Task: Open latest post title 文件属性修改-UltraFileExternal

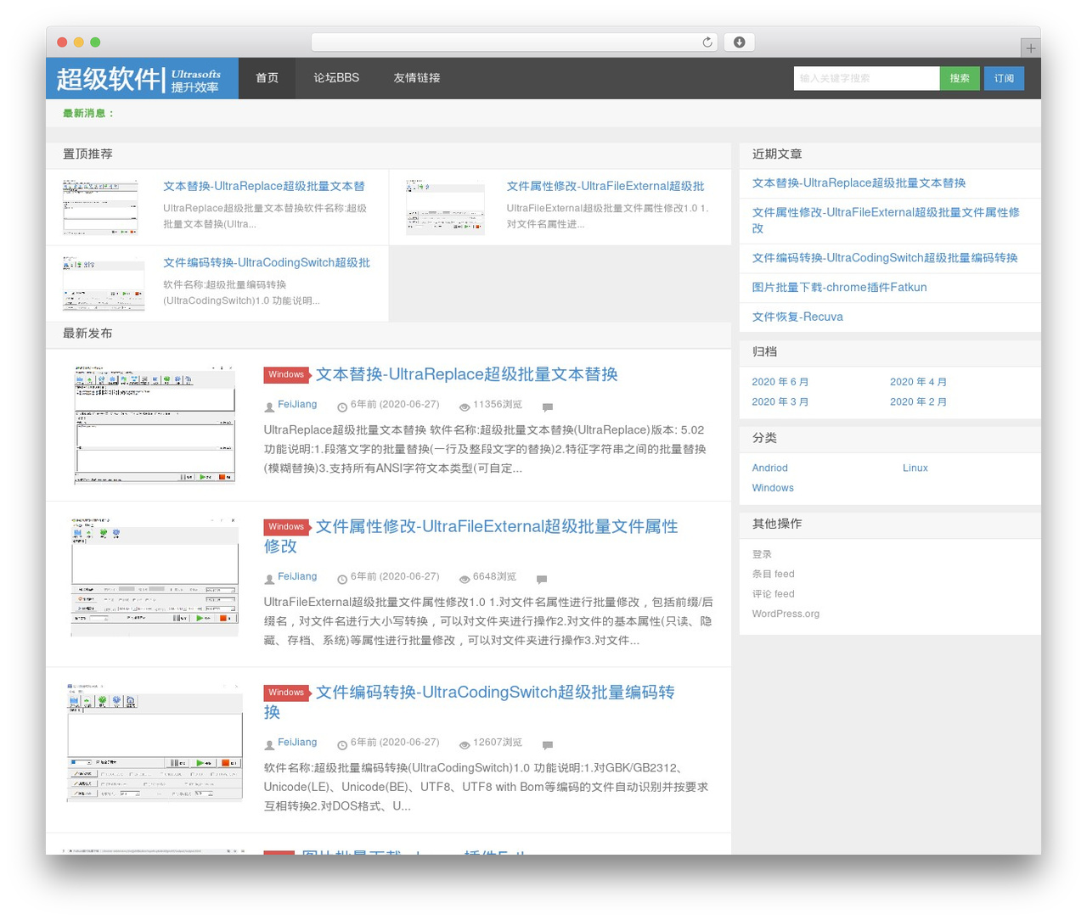Action: (x=470, y=536)
